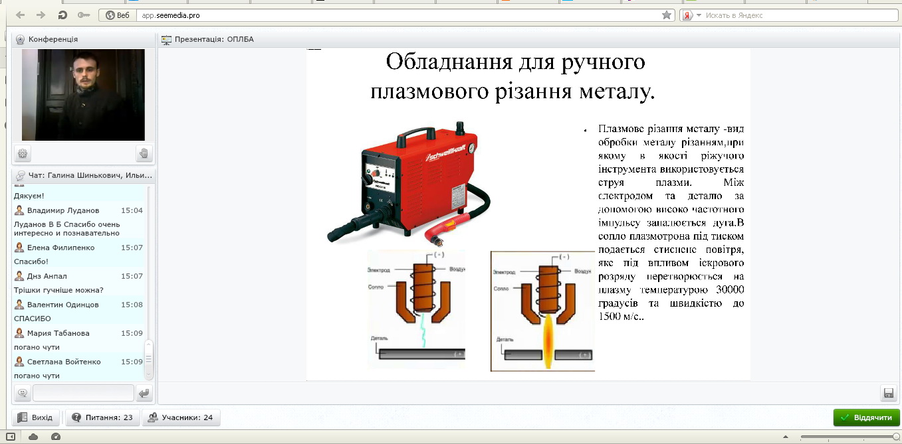
Task: Toggle the side panel button at bottom-left
Action: tap(10, 437)
